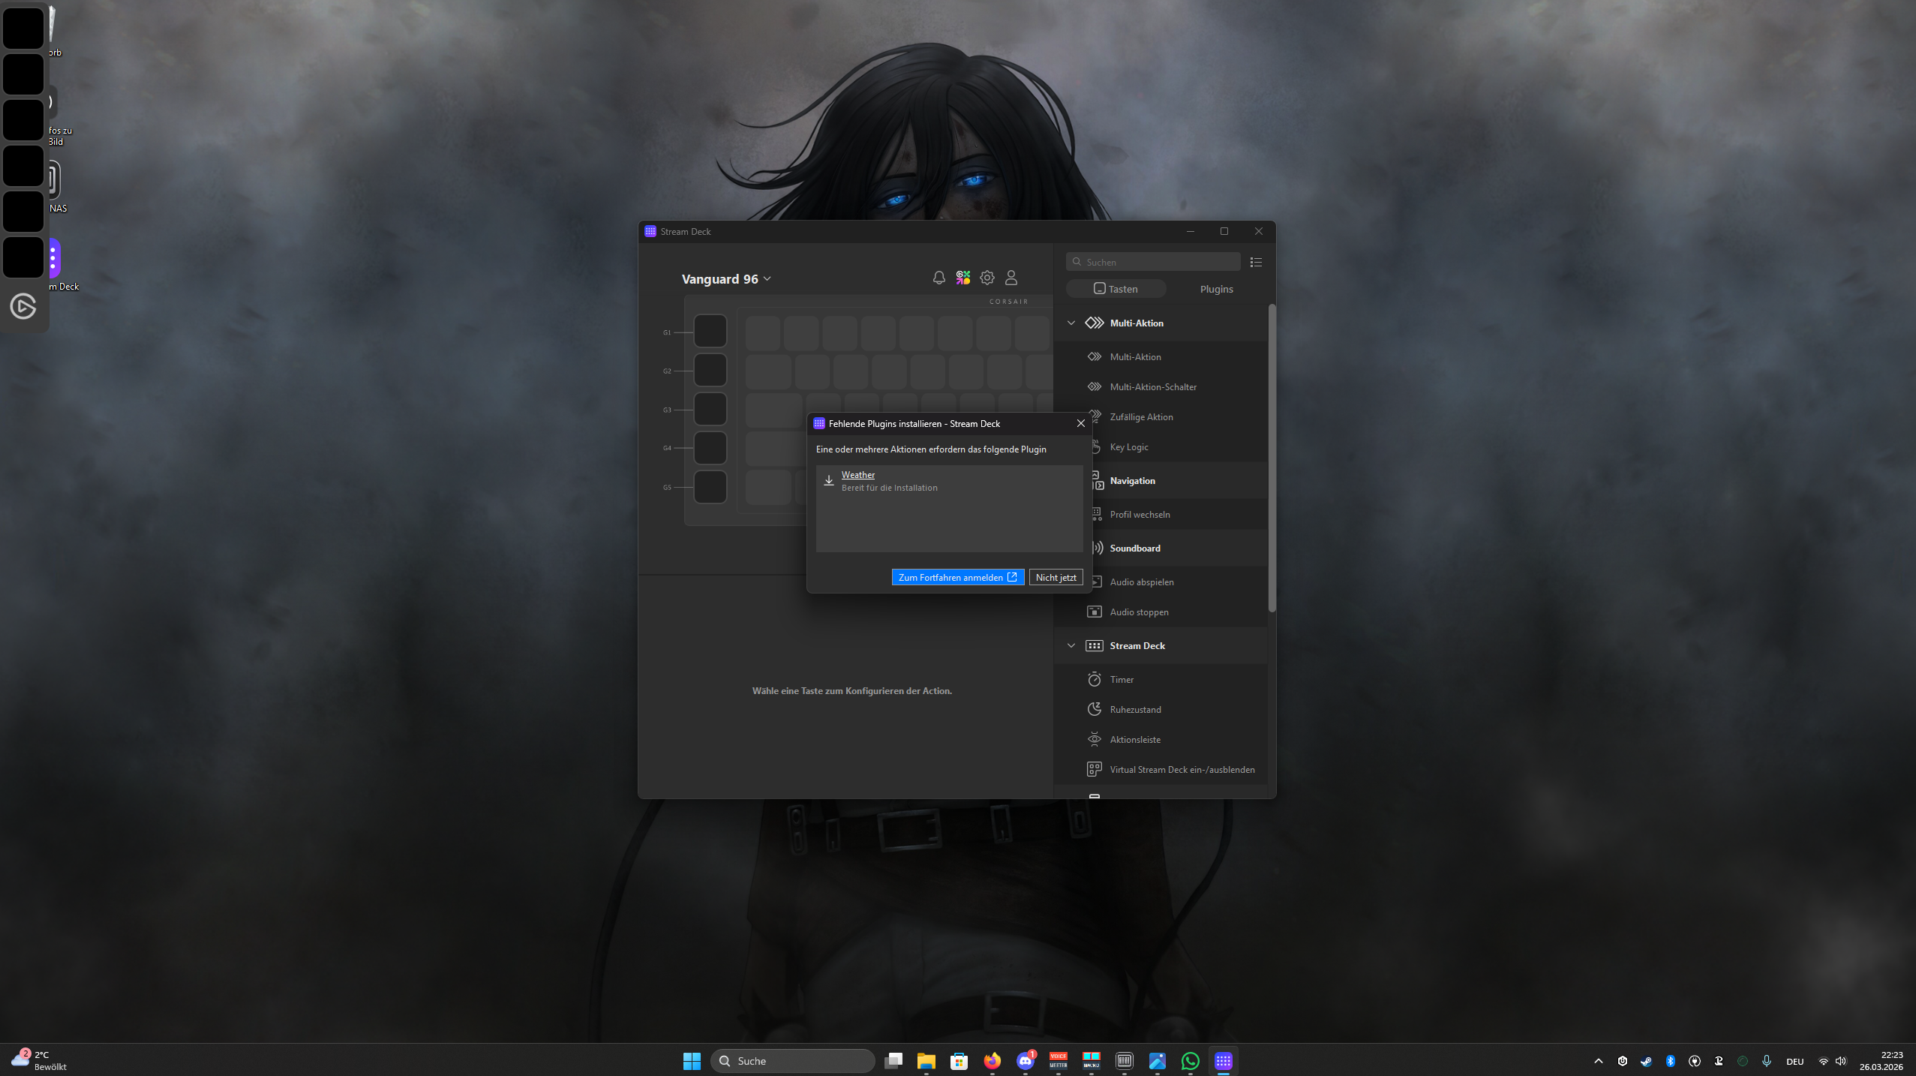The width and height of the screenshot is (1916, 1076).
Task: Open WhatsApp from the taskbar
Action: [1190, 1061]
